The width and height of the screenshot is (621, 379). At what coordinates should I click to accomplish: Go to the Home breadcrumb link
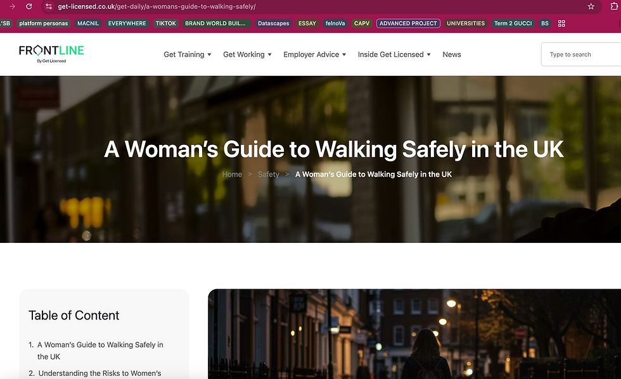click(232, 174)
